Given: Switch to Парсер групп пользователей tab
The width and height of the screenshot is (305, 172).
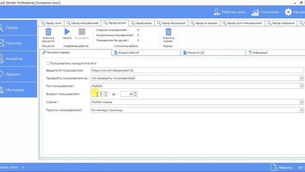Looking at the screenshot, I should [243, 23].
